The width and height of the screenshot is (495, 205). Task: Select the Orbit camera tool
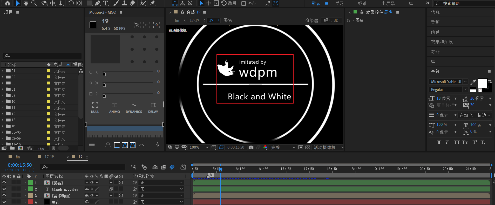(45, 3)
